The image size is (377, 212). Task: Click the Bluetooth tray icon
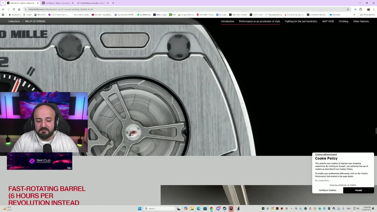pyautogui.click(x=324, y=208)
